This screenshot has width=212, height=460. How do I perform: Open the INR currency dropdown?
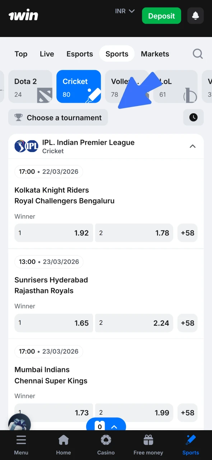coord(124,11)
